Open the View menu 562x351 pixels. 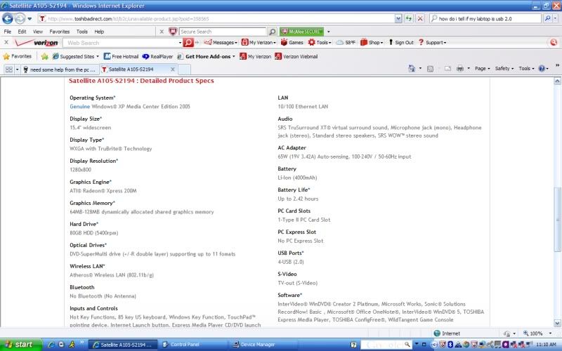point(39,32)
